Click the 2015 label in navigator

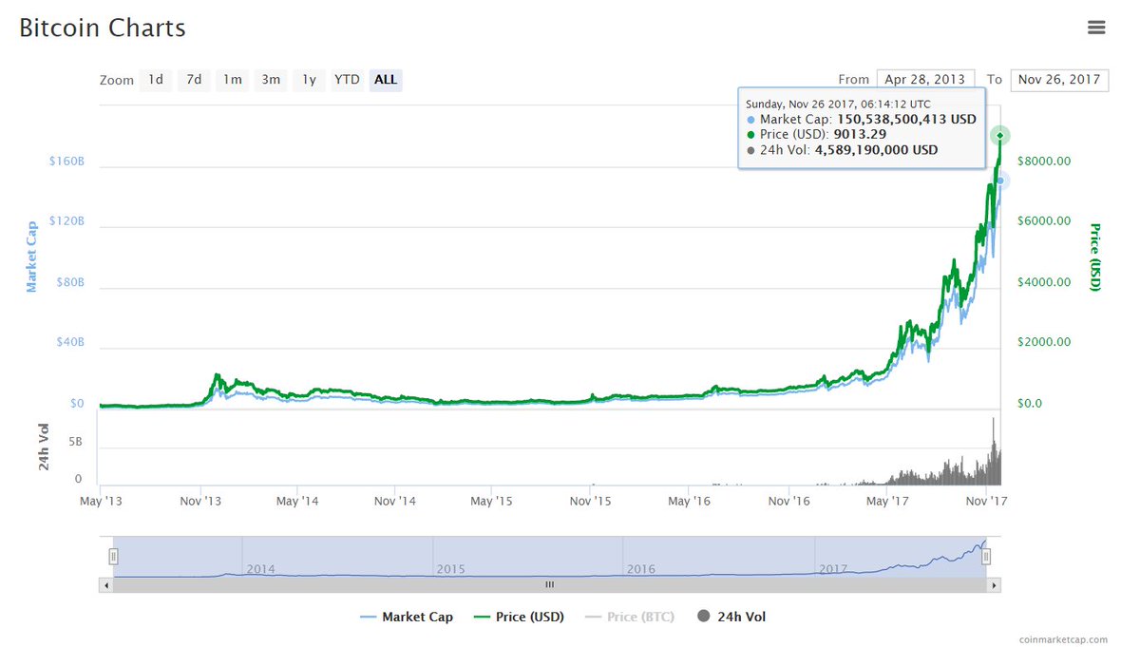point(450,569)
